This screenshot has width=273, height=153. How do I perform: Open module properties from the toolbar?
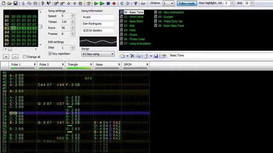[88, 3]
